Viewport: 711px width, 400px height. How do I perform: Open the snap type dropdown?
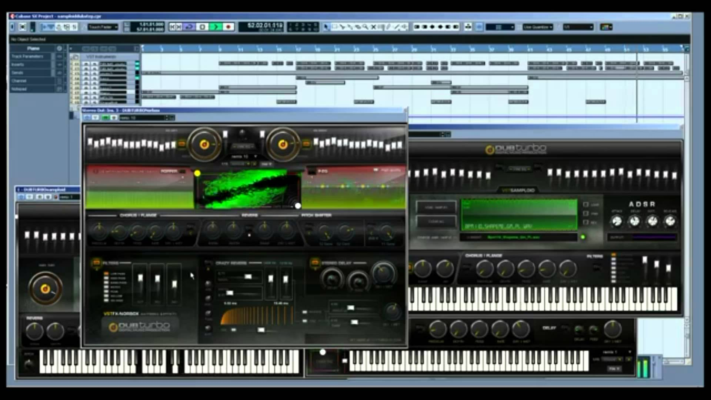click(500, 27)
